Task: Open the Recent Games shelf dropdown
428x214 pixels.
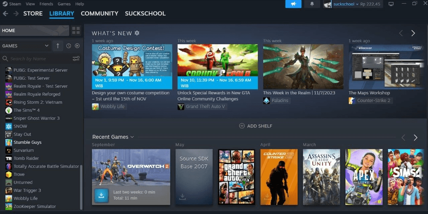Action: pos(132,137)
